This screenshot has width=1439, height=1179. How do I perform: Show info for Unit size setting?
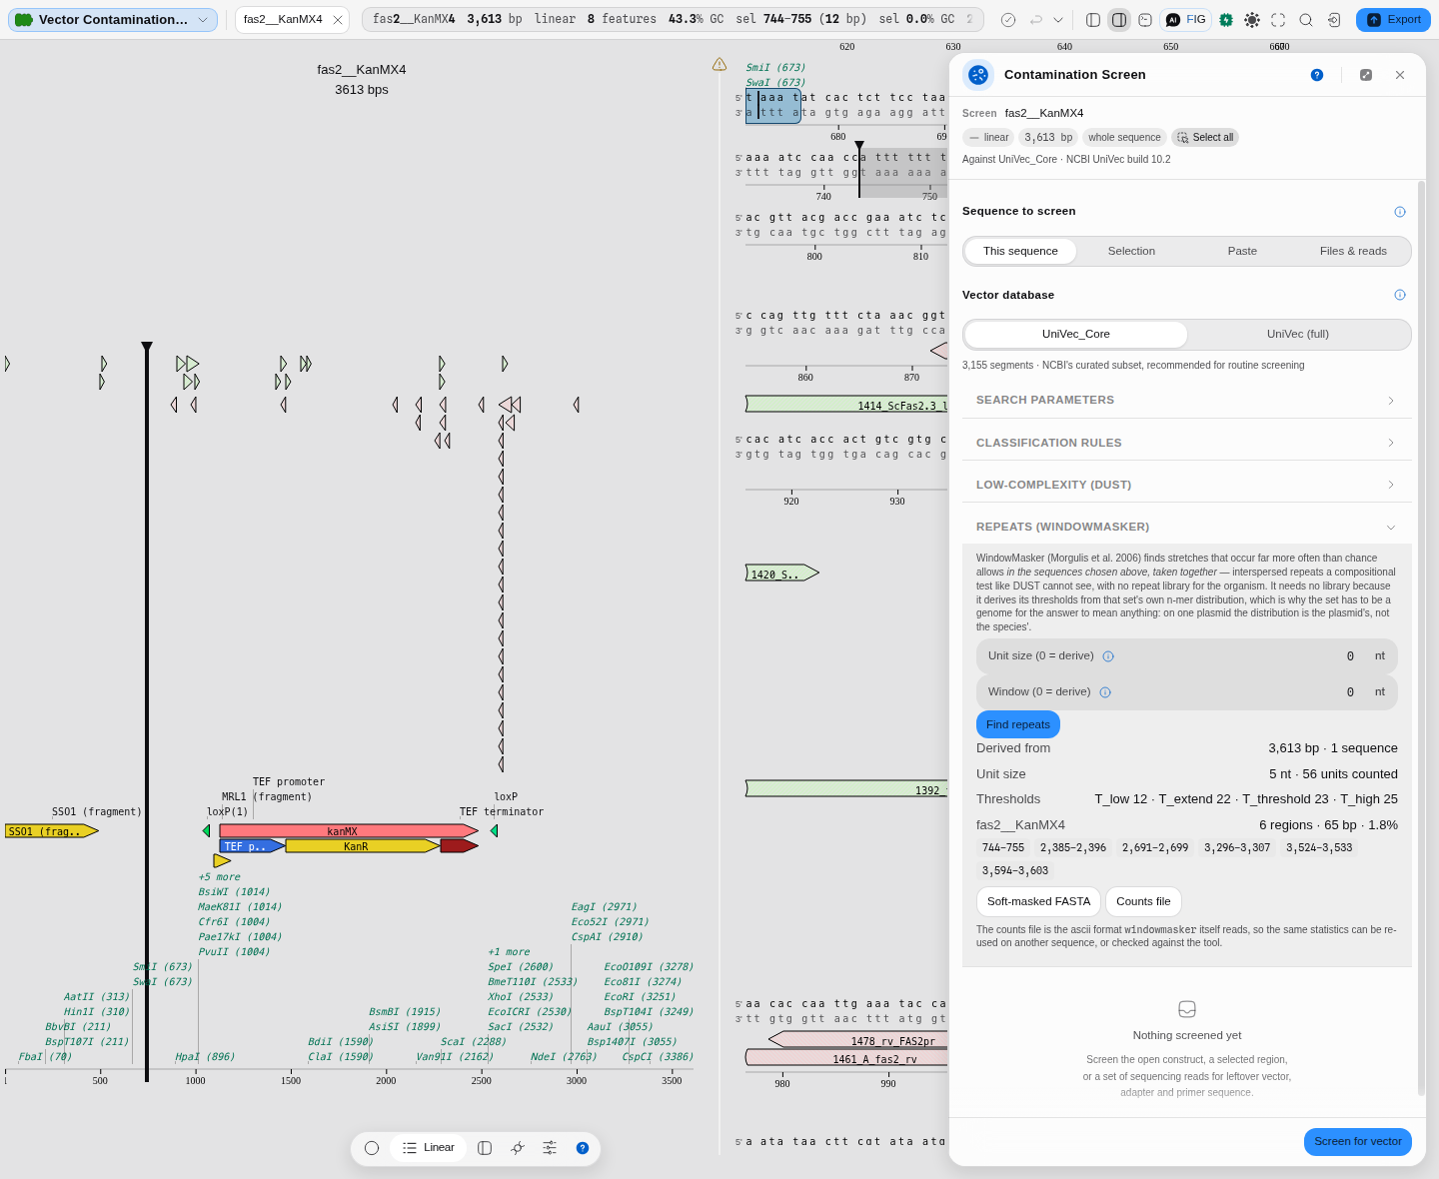point(1108,656)
